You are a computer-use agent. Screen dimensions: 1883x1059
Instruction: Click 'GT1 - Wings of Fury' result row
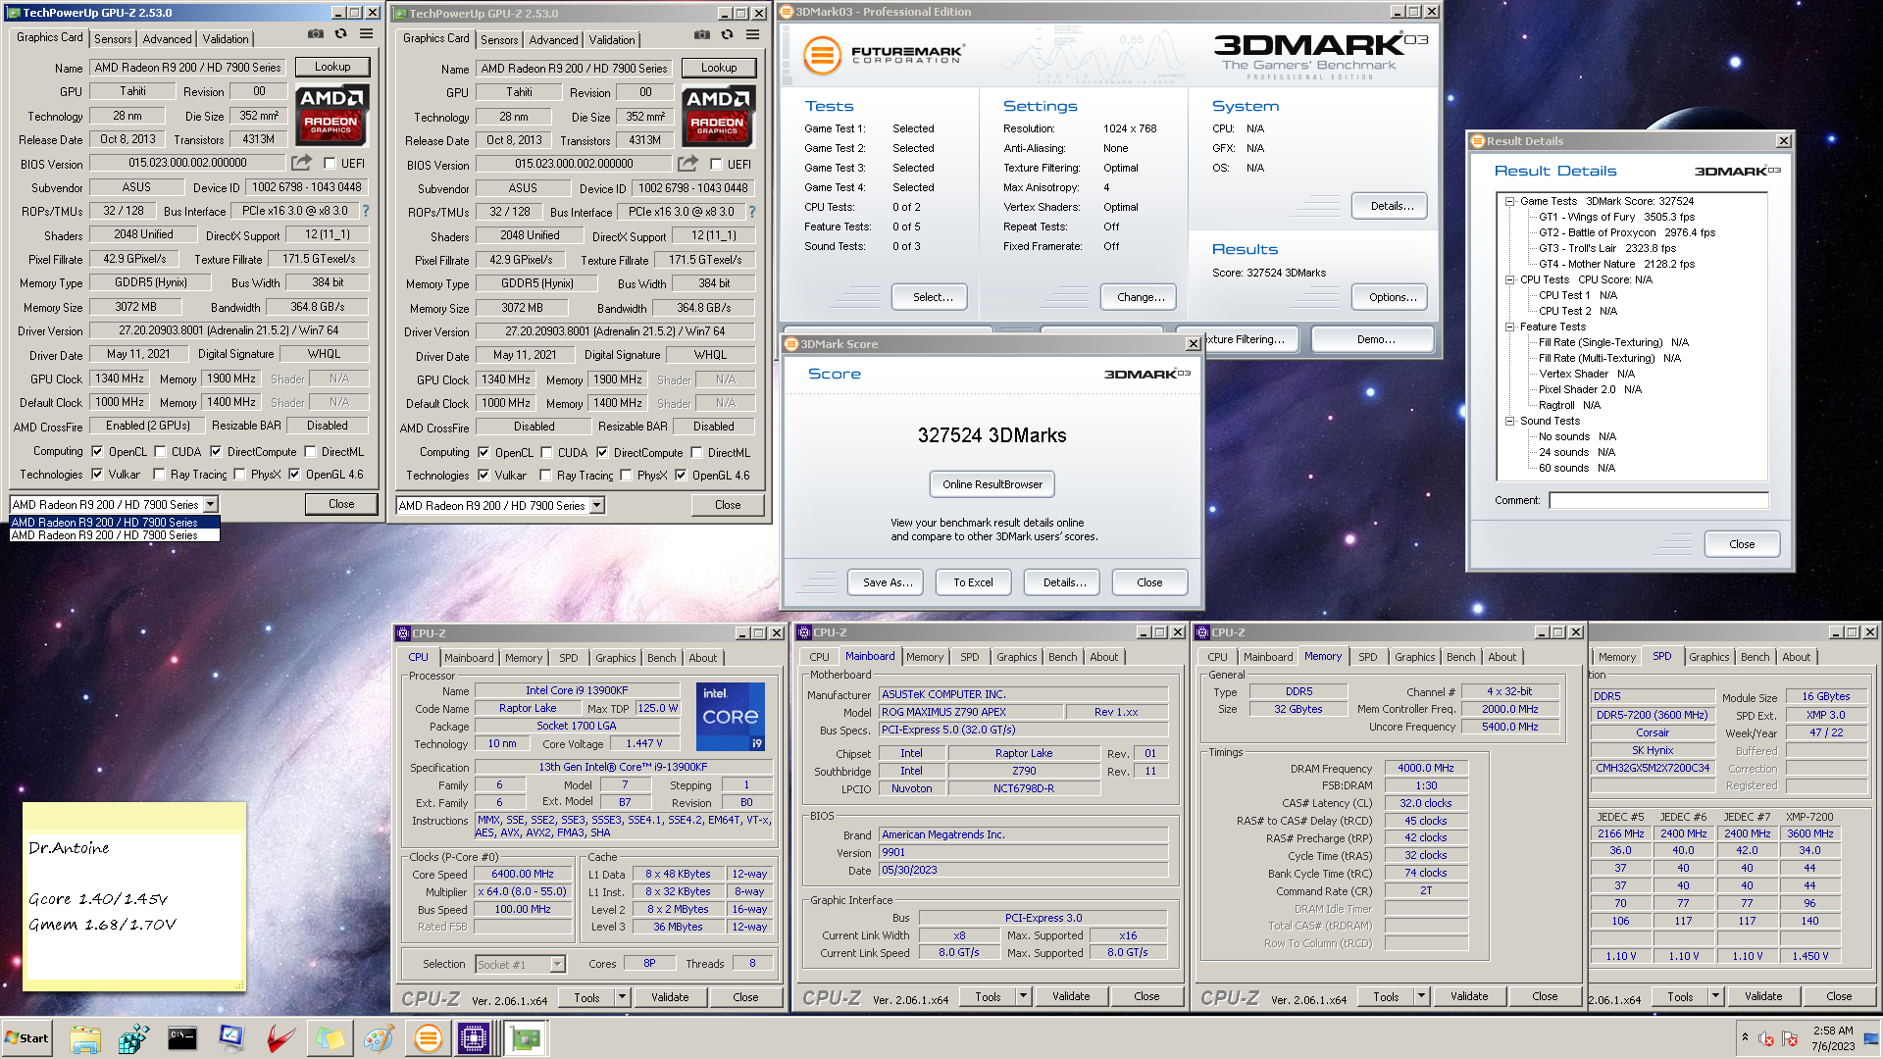pyautogui.click(x=1616, y=217)
